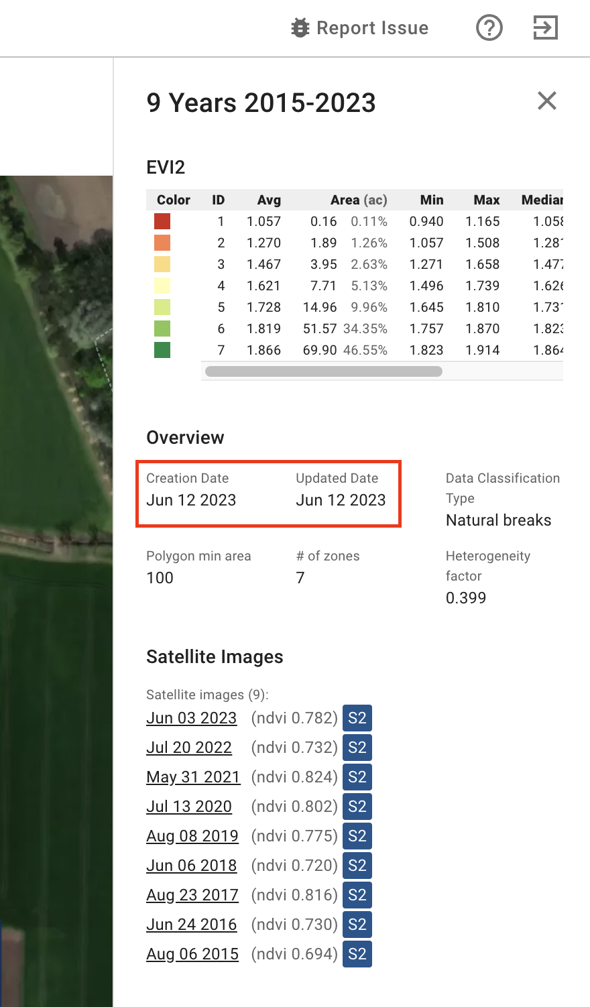Click the S2 badge for Jun 03 2023
590x1007 pixels.
(357, 718)
